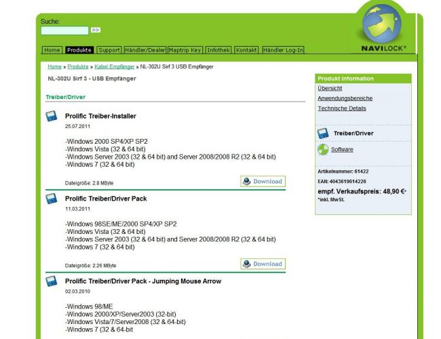Select the Treiber/Driver sidebar label

click(353, 134)
